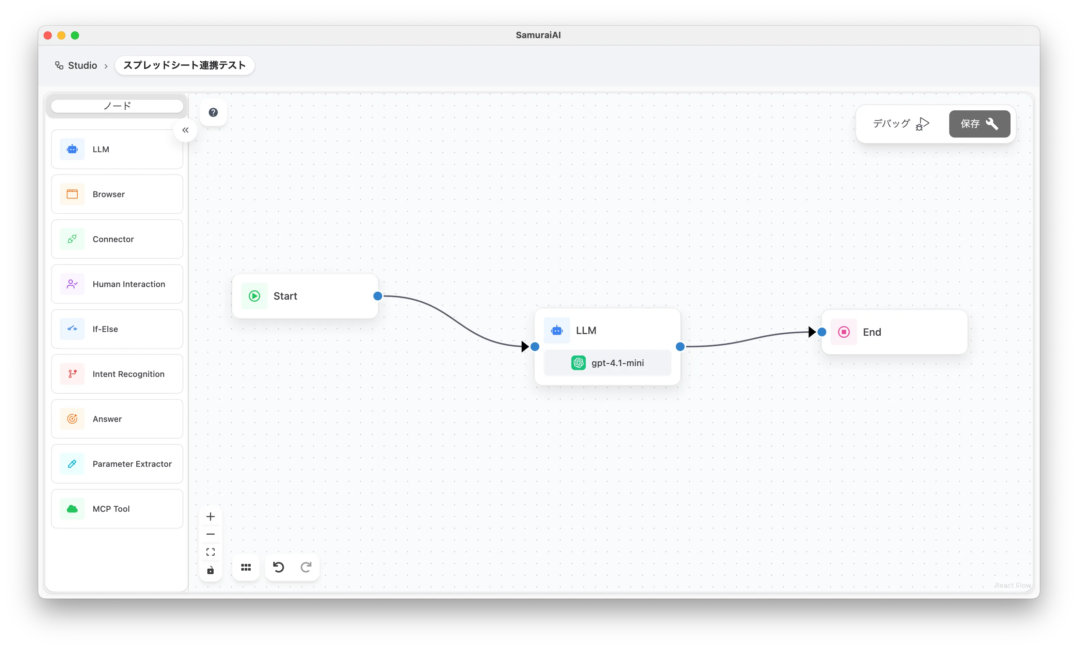The height and width of the screenshot is (649, 1078).
Task: Click the auto-layout grid icon
Action: (x=246, y=567)
